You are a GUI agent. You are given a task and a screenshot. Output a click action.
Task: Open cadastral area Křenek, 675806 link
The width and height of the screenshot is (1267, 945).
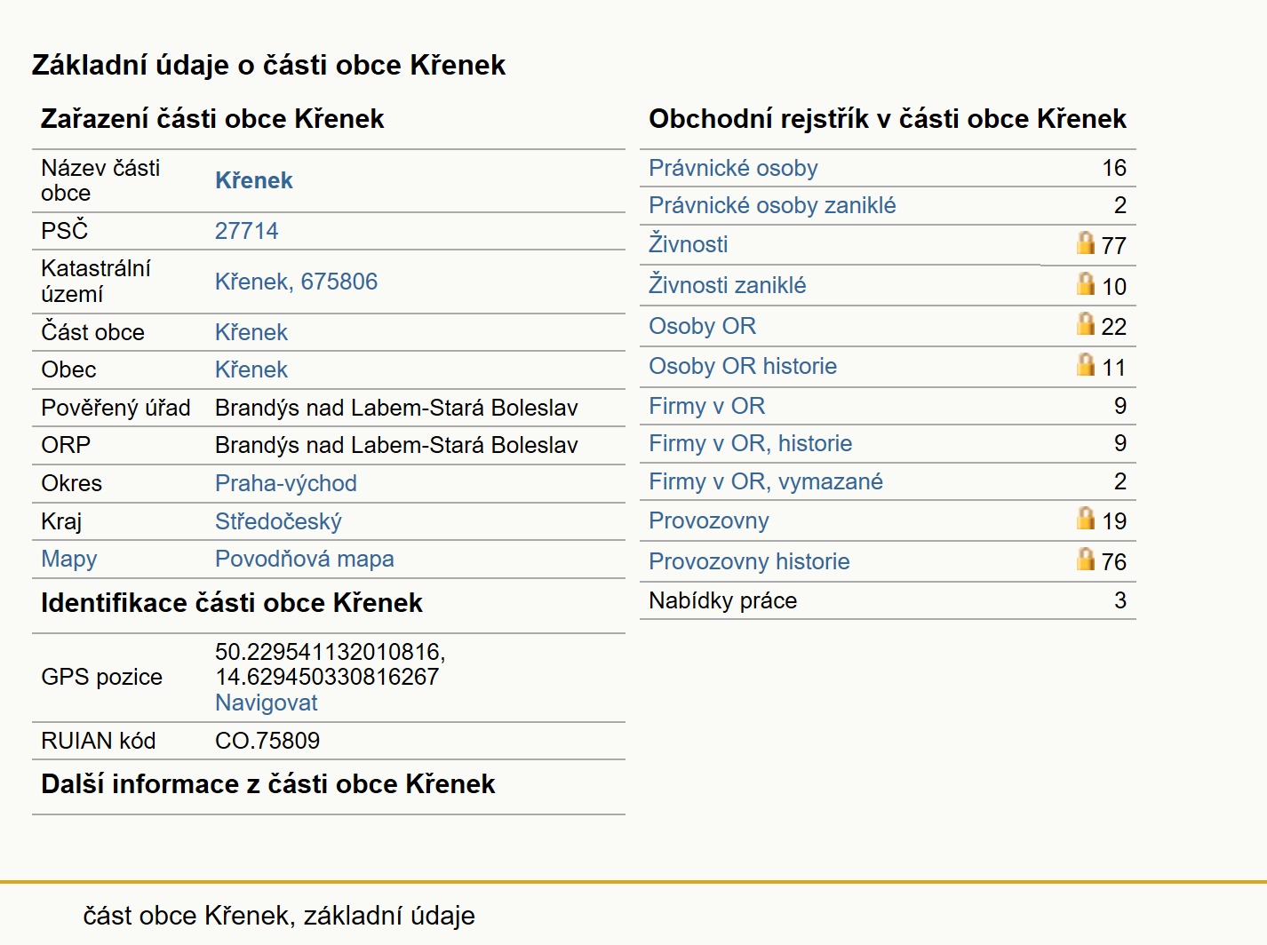click(x=296, y=282)
